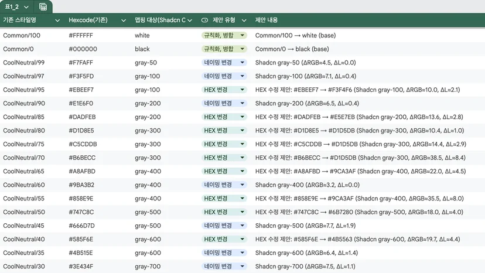Image resolution: width=485 pixels, height=273 pixels.
Task: Select the Shadcn gray-50 proposal cell
Action: coord(306,63)
